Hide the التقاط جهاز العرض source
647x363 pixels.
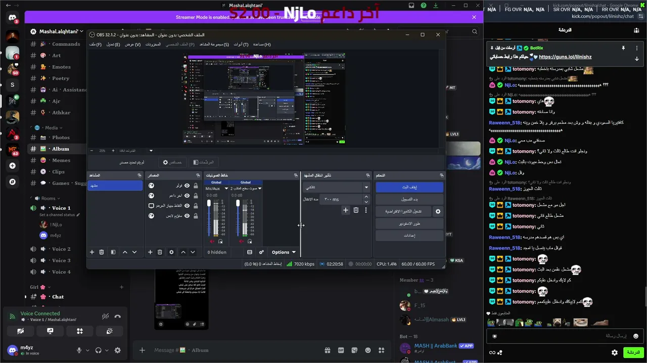coord(187,206)
